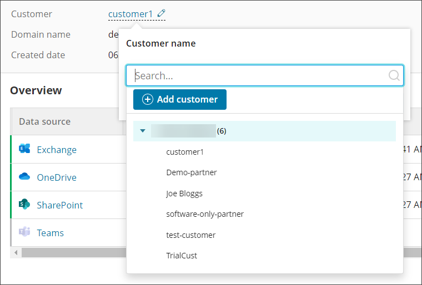The height and width of the screenshot is (285, 422).
Task: Click the horizontal scrollbar under the table
Action: coord(72,253)
